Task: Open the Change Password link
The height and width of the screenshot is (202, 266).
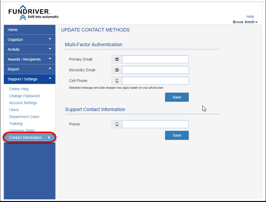Action: point(24,96)
